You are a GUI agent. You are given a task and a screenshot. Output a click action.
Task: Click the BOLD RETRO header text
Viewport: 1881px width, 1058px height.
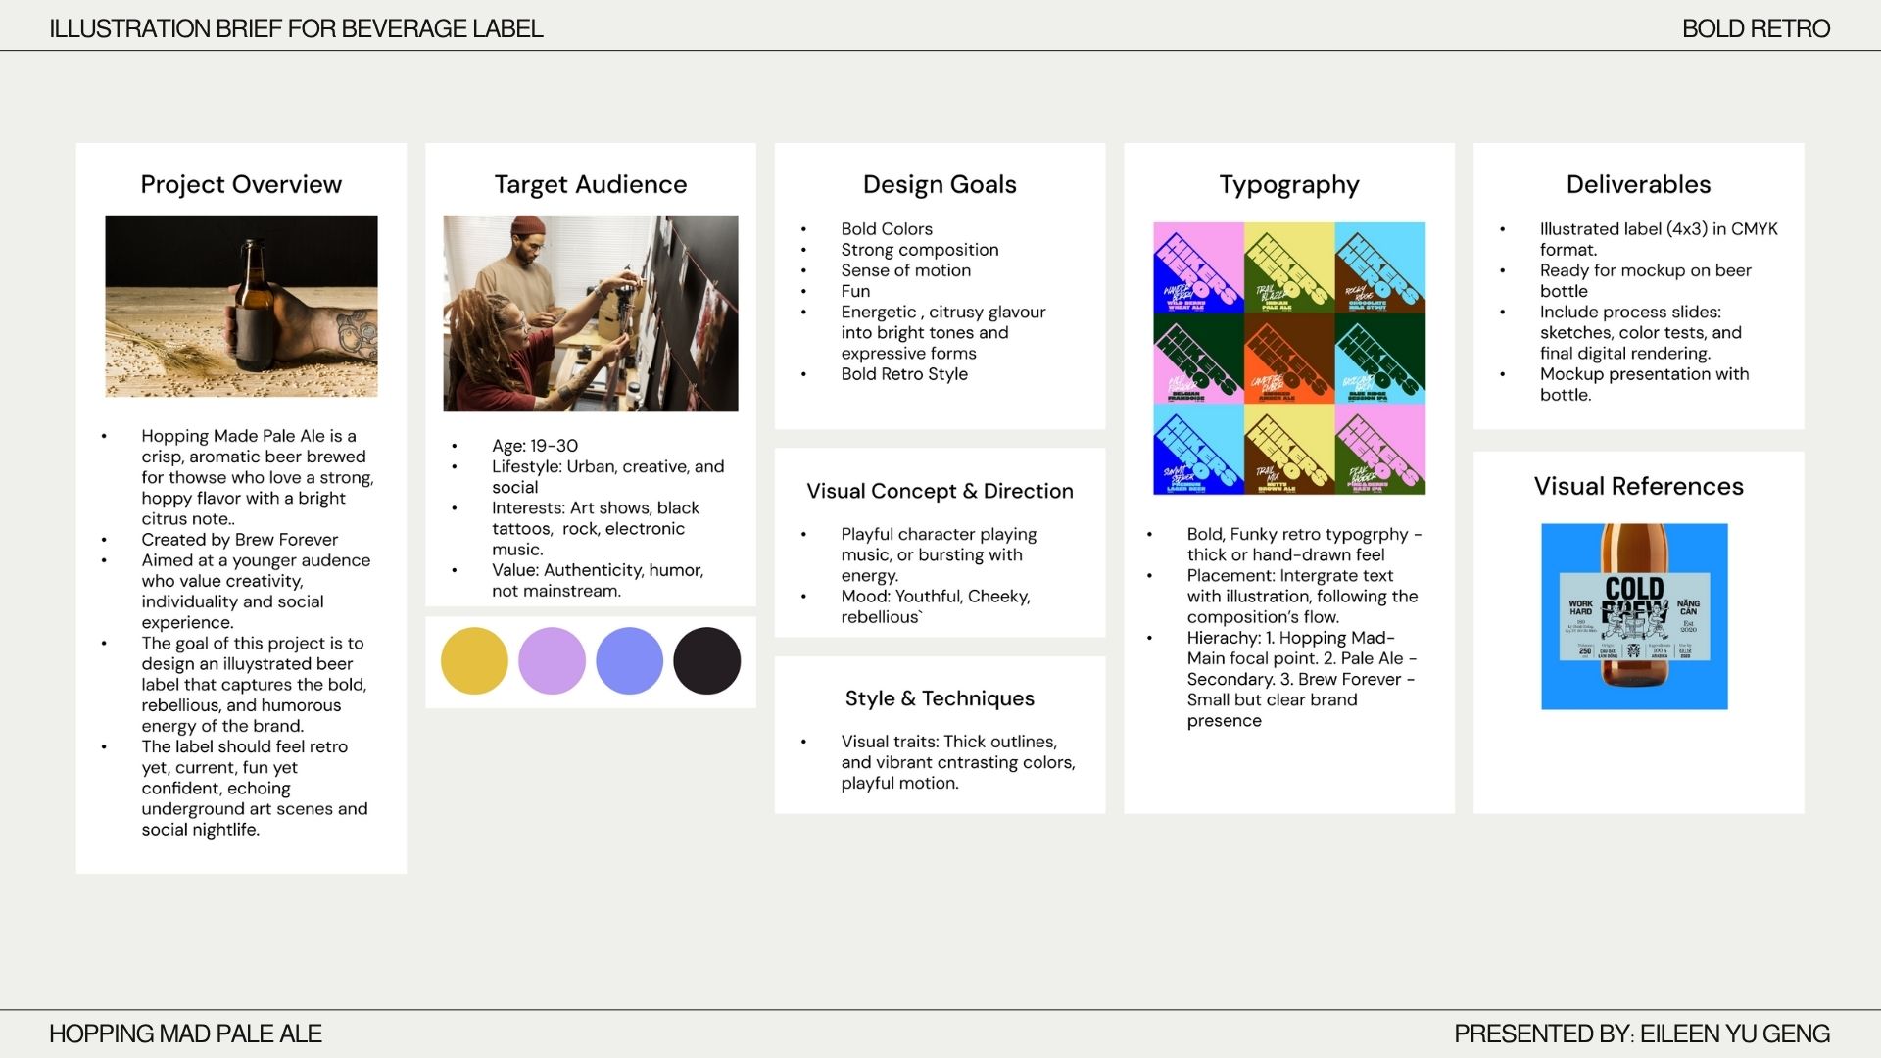point(1755,28)
